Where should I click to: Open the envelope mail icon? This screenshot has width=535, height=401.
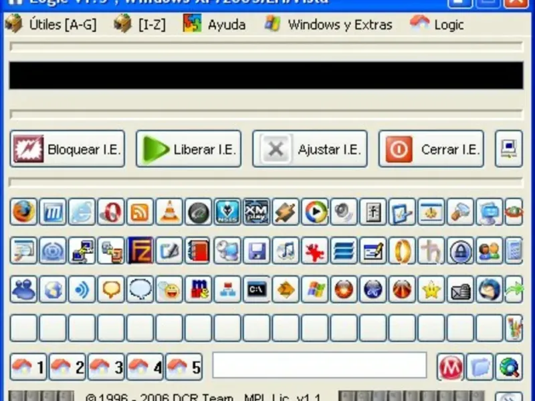[461, 289]
